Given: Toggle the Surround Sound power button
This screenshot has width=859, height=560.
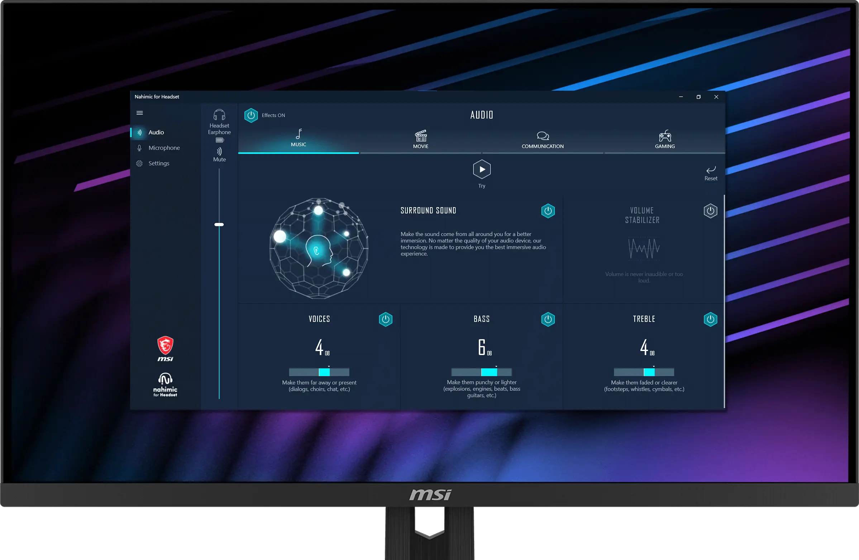Looking at the screenshot, I should point(548,210).
